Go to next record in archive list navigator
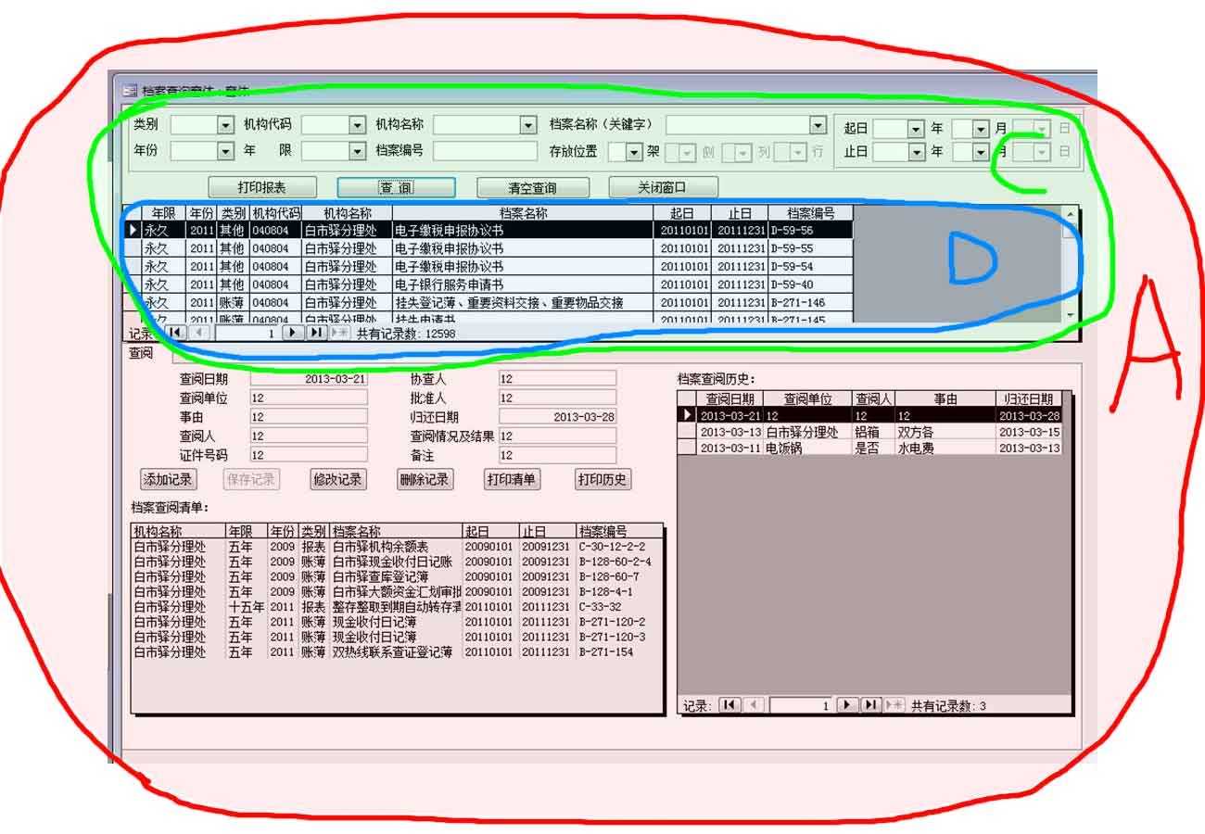1205x834 pixels. (293, 333)
